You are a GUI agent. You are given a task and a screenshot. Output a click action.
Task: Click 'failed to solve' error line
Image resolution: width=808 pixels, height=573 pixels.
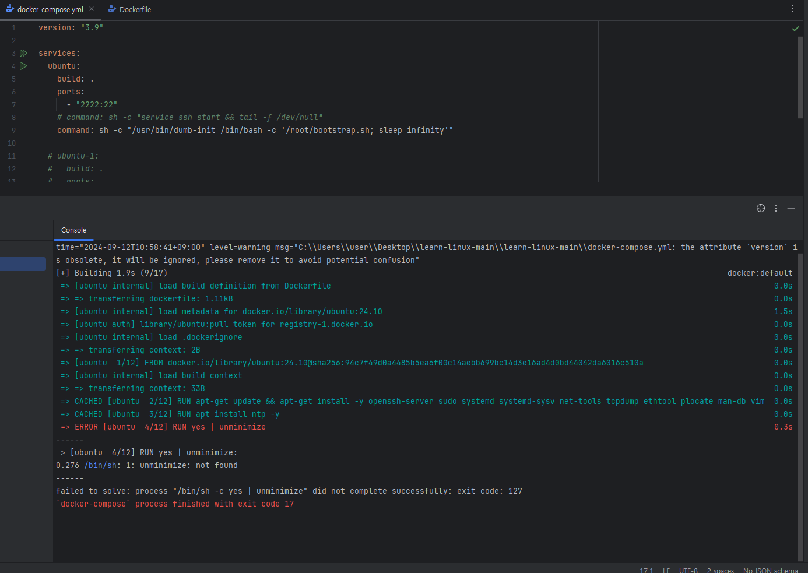pyautogui.click(x=289, y=491)
